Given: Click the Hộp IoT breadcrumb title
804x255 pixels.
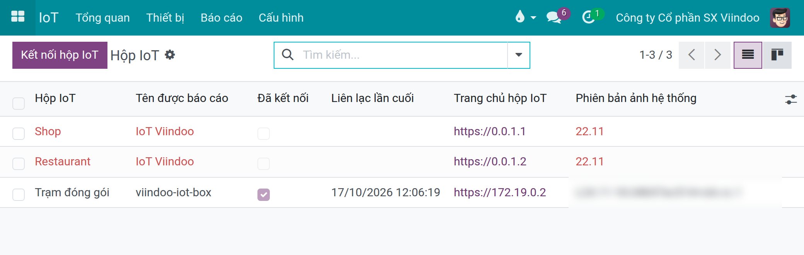Looking at the screenshot, I should [135, 56].
